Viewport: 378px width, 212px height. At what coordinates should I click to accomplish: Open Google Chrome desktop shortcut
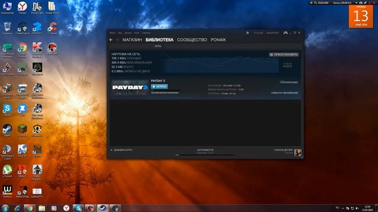tap(22, 49)
